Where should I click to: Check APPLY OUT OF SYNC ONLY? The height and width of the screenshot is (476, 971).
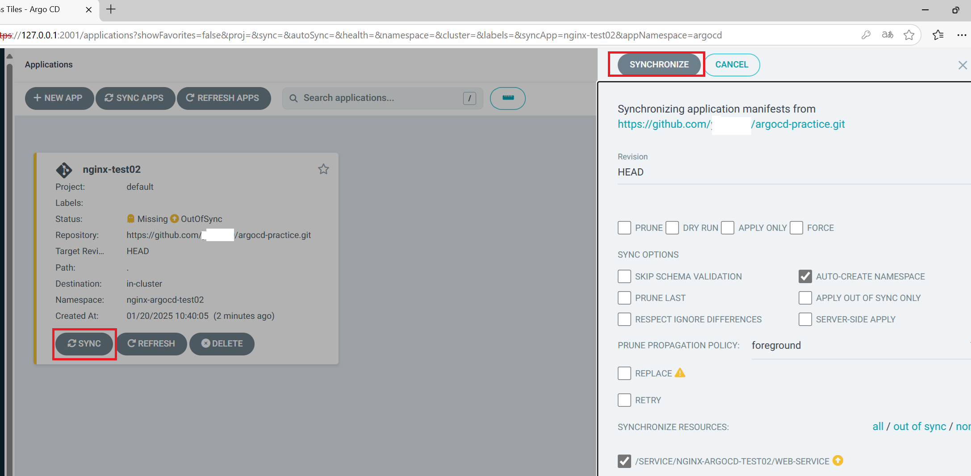pos(805,298)
